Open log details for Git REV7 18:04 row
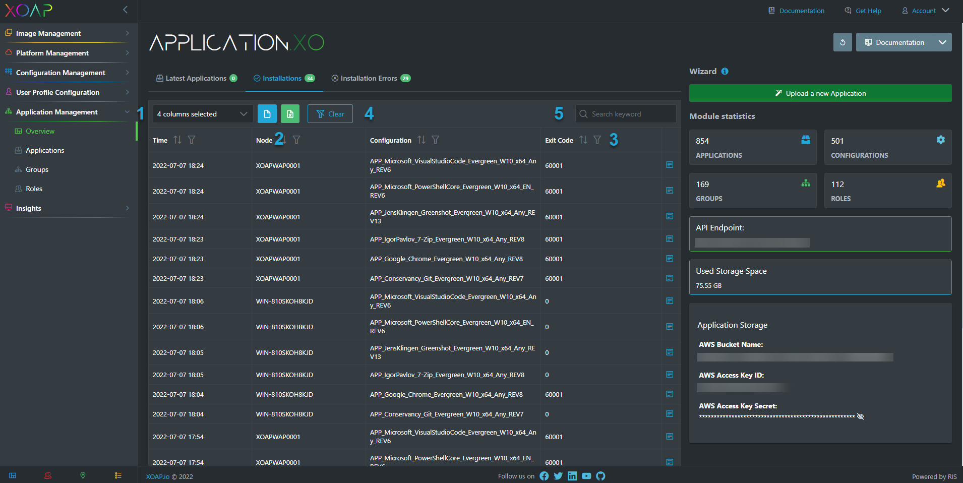Screen dimensions: 963x483 pos(670,414)
